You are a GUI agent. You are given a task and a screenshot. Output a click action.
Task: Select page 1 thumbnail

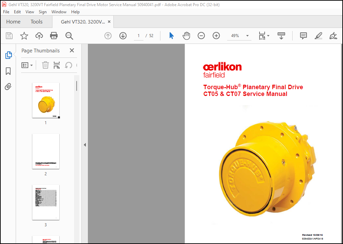point(46,100)
